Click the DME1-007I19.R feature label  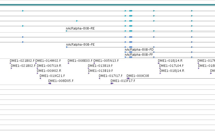(49, 66)
